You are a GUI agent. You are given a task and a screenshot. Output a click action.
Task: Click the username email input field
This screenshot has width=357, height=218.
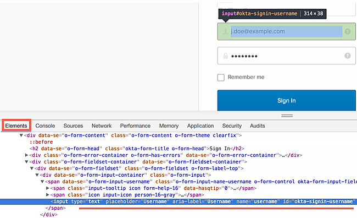pos(286,31)
